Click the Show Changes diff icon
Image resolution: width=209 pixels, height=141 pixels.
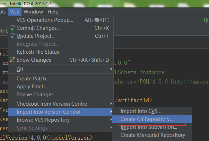12,60
